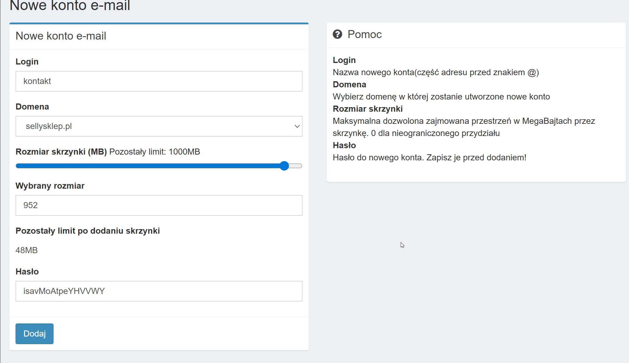Image resolution: width=629 pixels, height=363 pixels.
Task: Click the Login input containing 'kontakt'
Action: pos(159,81)
